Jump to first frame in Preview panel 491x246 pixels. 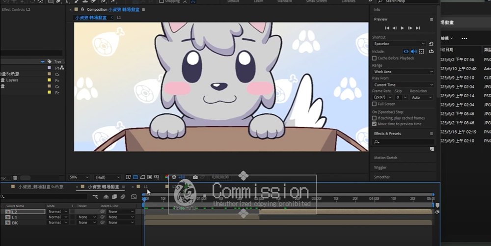click(387, 28)
